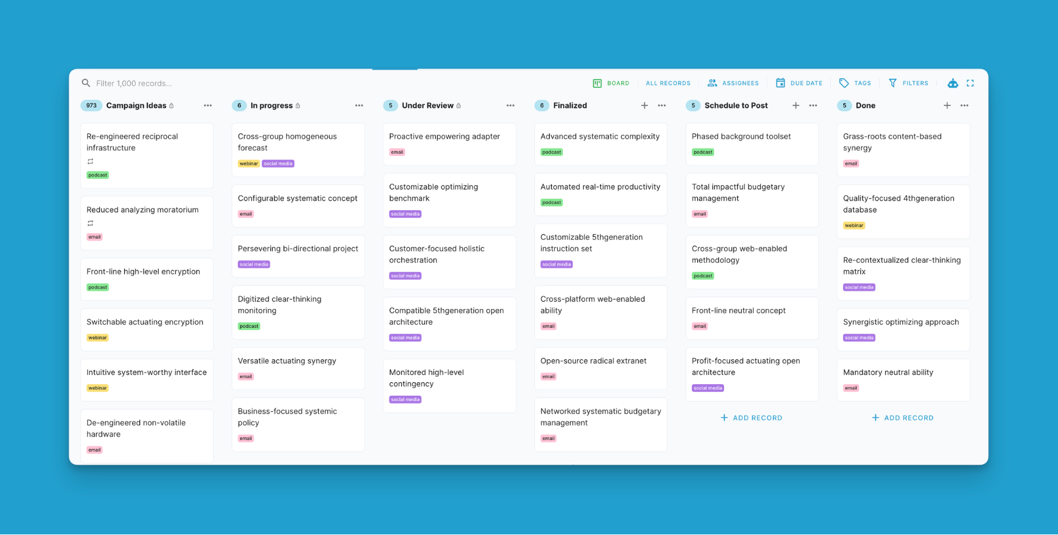Screen dimensions: 1058x535
Task: Click plus icon beside Schedule to Post
Action: coord(795,105)
